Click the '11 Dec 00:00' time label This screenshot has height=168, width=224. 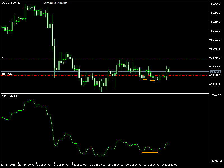[x=98, y=165]
